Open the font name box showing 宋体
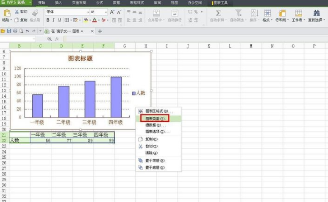The height and width of the screenshot is (202, 328). 67,12
